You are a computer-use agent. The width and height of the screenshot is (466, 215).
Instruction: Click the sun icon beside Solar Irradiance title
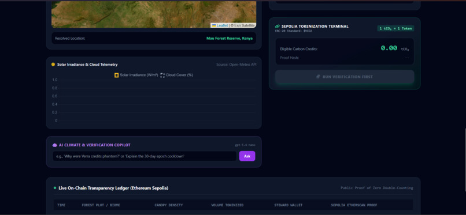pyautogui.click(x=53, y=65)
